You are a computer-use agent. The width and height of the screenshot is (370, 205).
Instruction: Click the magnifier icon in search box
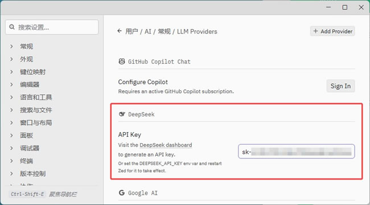(x=12, y=27)
